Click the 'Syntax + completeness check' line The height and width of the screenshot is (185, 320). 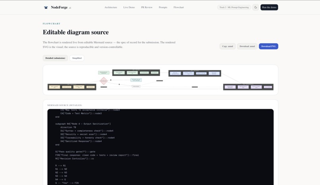(x=87, y=131)
